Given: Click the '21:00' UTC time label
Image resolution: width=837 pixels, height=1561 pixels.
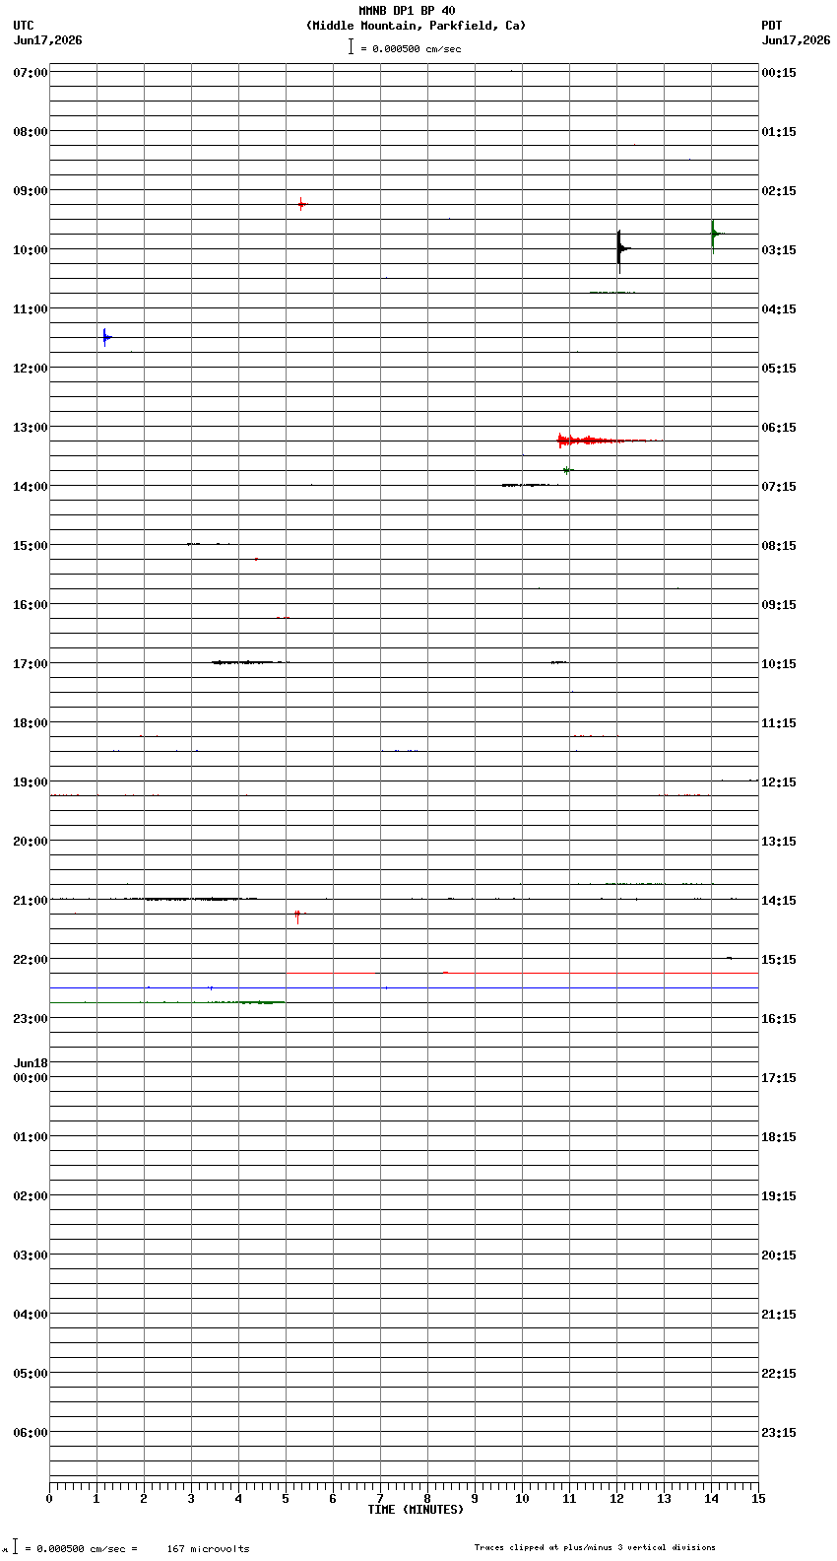Looking at the screenshot, I should [x=31, y=901].
